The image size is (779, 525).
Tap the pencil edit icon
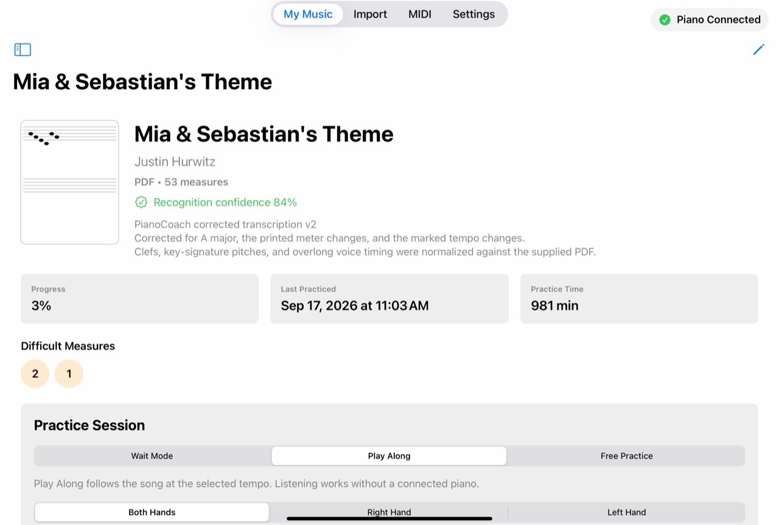pos(758,50)
